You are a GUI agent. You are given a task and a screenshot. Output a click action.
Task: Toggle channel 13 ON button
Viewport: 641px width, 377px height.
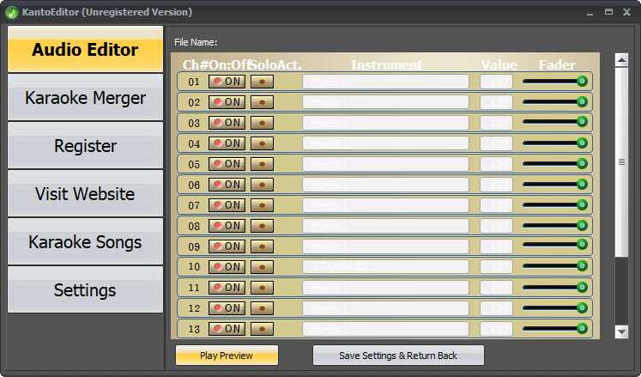(227, 329)
